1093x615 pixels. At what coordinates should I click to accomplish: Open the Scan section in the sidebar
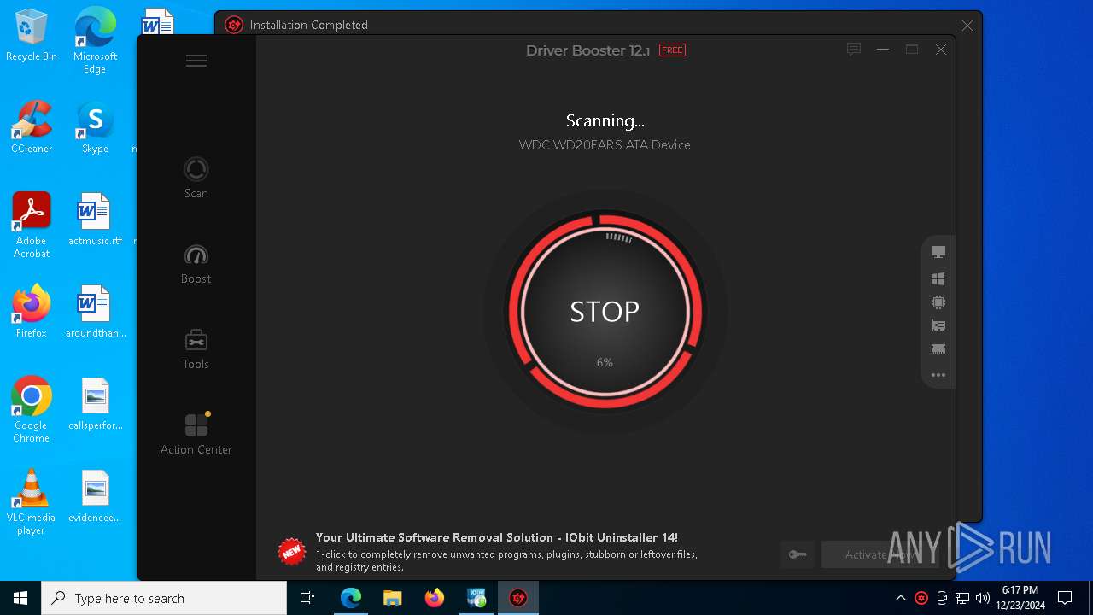(x=196, y=178)
